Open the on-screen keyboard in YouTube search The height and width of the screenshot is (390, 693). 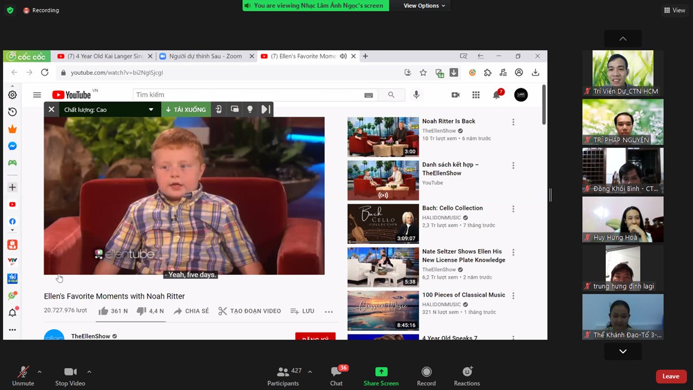(x=369, y=95)
